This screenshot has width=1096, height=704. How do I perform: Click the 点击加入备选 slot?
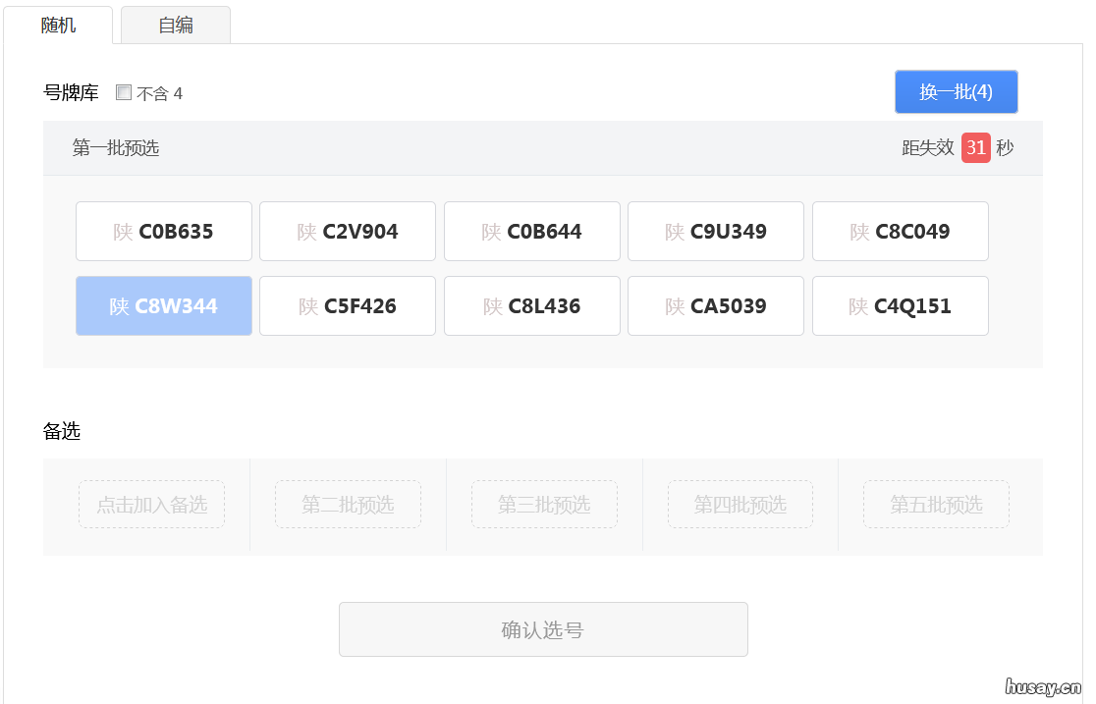pos(151,505)
